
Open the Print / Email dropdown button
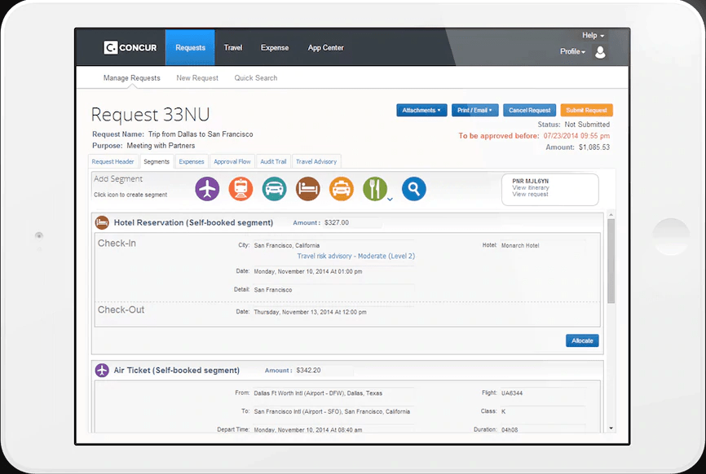click(475, 110)
